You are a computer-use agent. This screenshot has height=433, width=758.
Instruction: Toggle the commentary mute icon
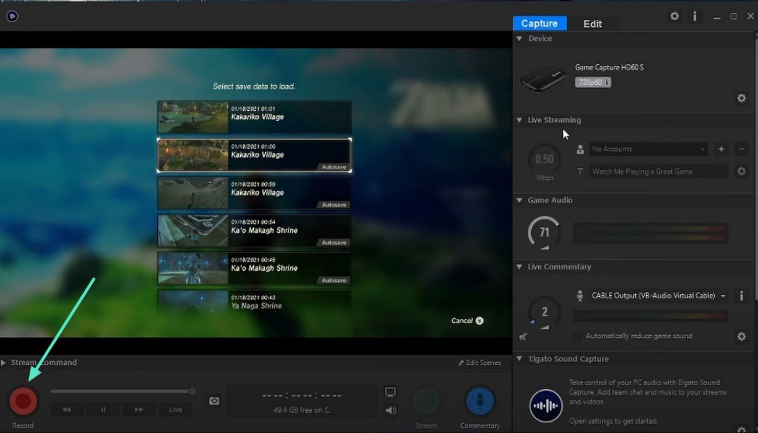tap(523, 337)
